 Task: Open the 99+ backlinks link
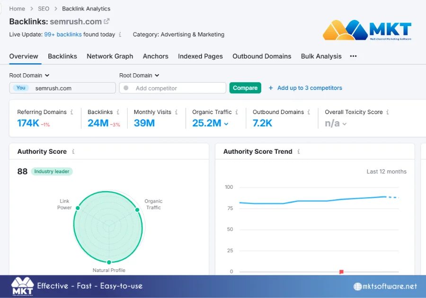[x=63, y=35]
